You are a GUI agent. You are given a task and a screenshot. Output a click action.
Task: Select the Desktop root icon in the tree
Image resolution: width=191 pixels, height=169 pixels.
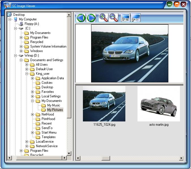click(9, 15)
